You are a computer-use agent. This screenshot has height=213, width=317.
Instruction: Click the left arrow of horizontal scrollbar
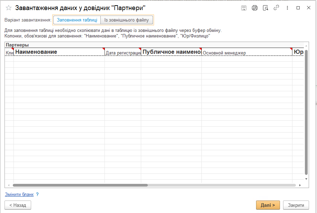(9, 185)
